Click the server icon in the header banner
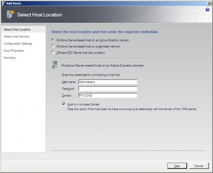This screenshot has height=173, width=213. 10,14
